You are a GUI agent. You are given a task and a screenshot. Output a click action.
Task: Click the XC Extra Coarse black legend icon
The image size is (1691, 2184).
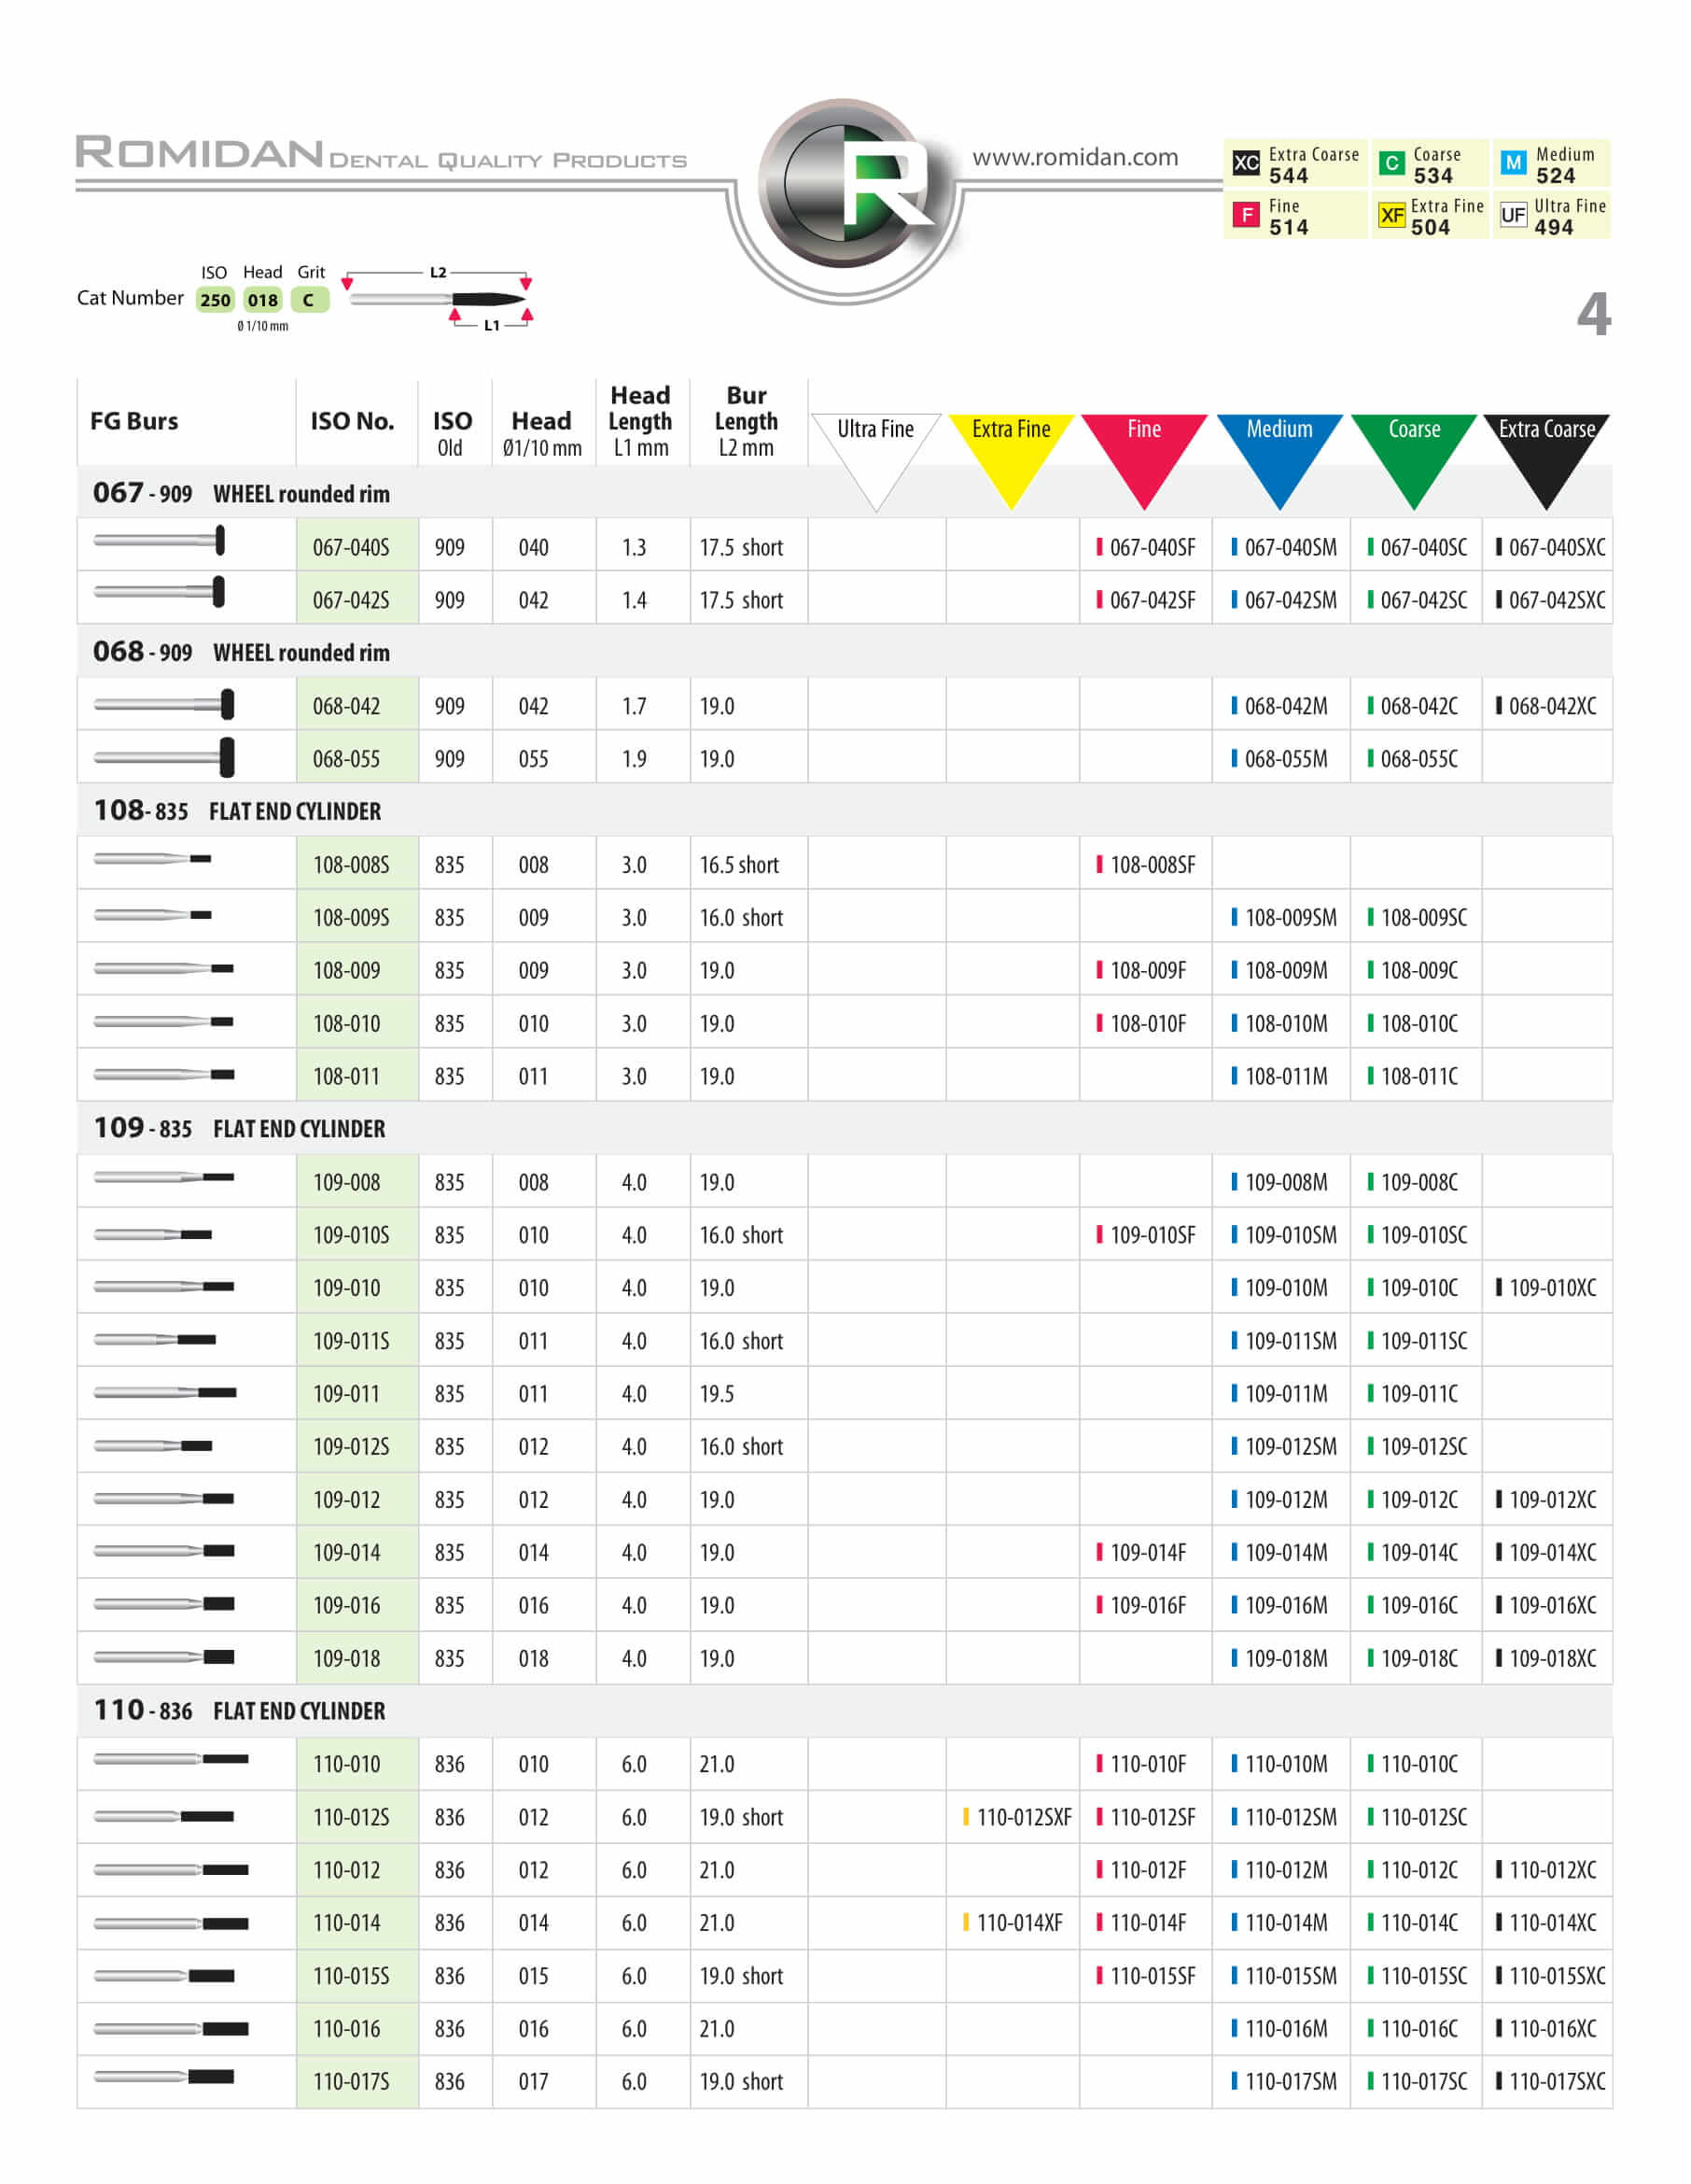(1245, 162)
